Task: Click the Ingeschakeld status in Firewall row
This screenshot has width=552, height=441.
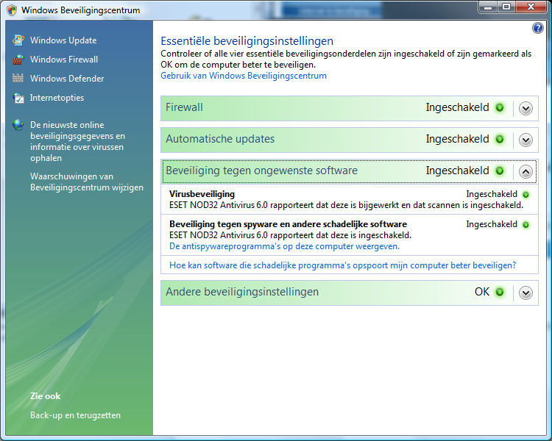Action: click(x=457, y=107)
